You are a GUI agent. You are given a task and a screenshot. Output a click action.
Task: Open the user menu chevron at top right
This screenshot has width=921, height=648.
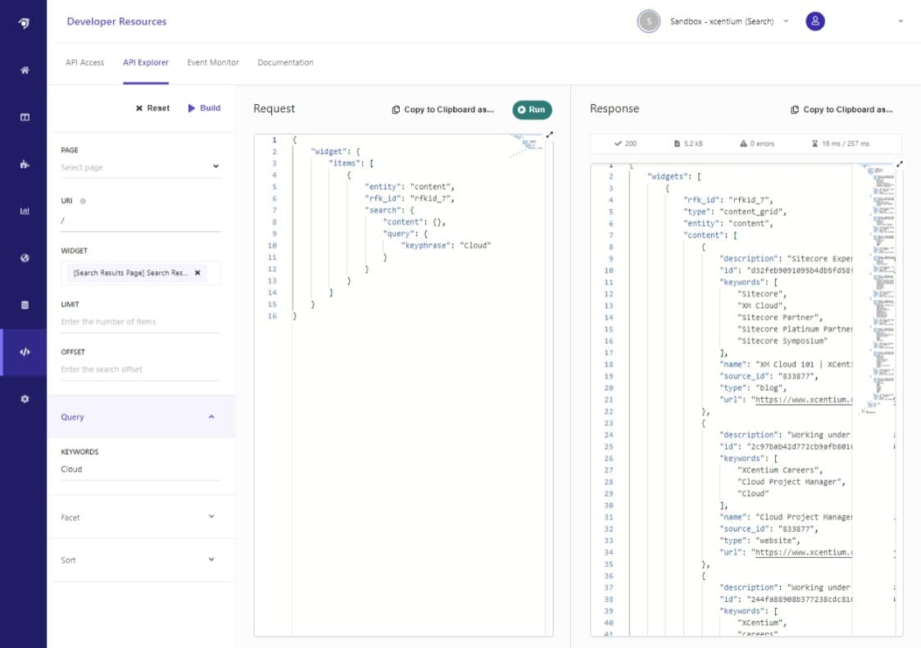[901, 21]
